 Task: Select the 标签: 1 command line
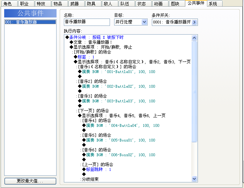84,57
